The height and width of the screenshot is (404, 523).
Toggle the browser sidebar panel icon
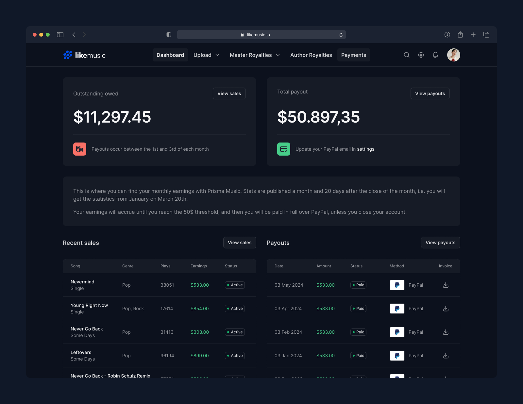(60, 35)
